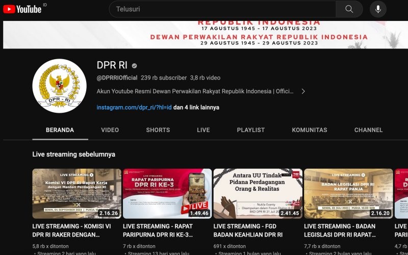This screenshot has height=255, width=408.
Task: Click '7 rb x ditonton' view count
Action: [x=139, y=246]
